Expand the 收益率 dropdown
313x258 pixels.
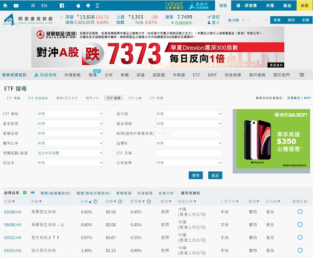[x=70, y=163]
